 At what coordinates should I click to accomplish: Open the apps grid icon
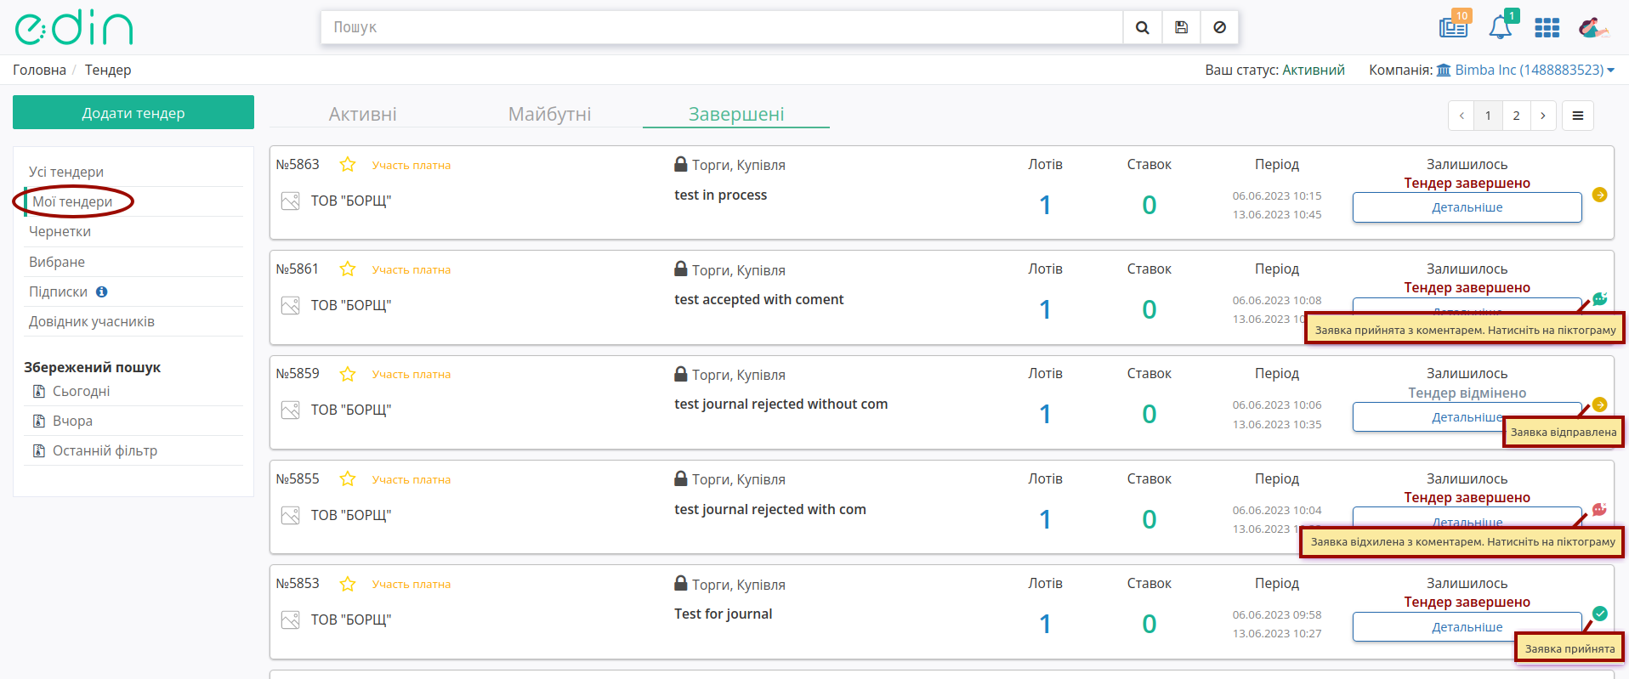pyautogui.click(x=1547, y=28)
